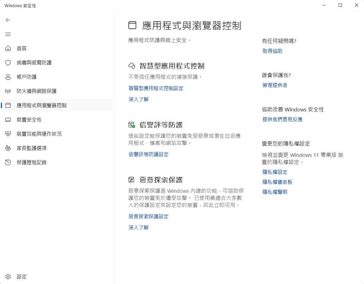Viewport: 364px width, 284px height.
Task: Click the family icon for 家長監護選項
Action: coord(8,148)
